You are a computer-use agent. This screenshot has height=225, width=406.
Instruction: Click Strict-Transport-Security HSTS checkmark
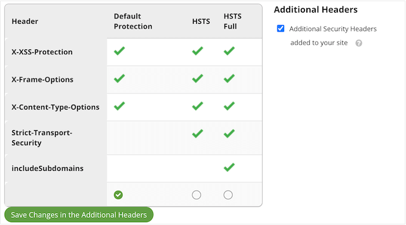pyautogui.click(x=198, y=134)
